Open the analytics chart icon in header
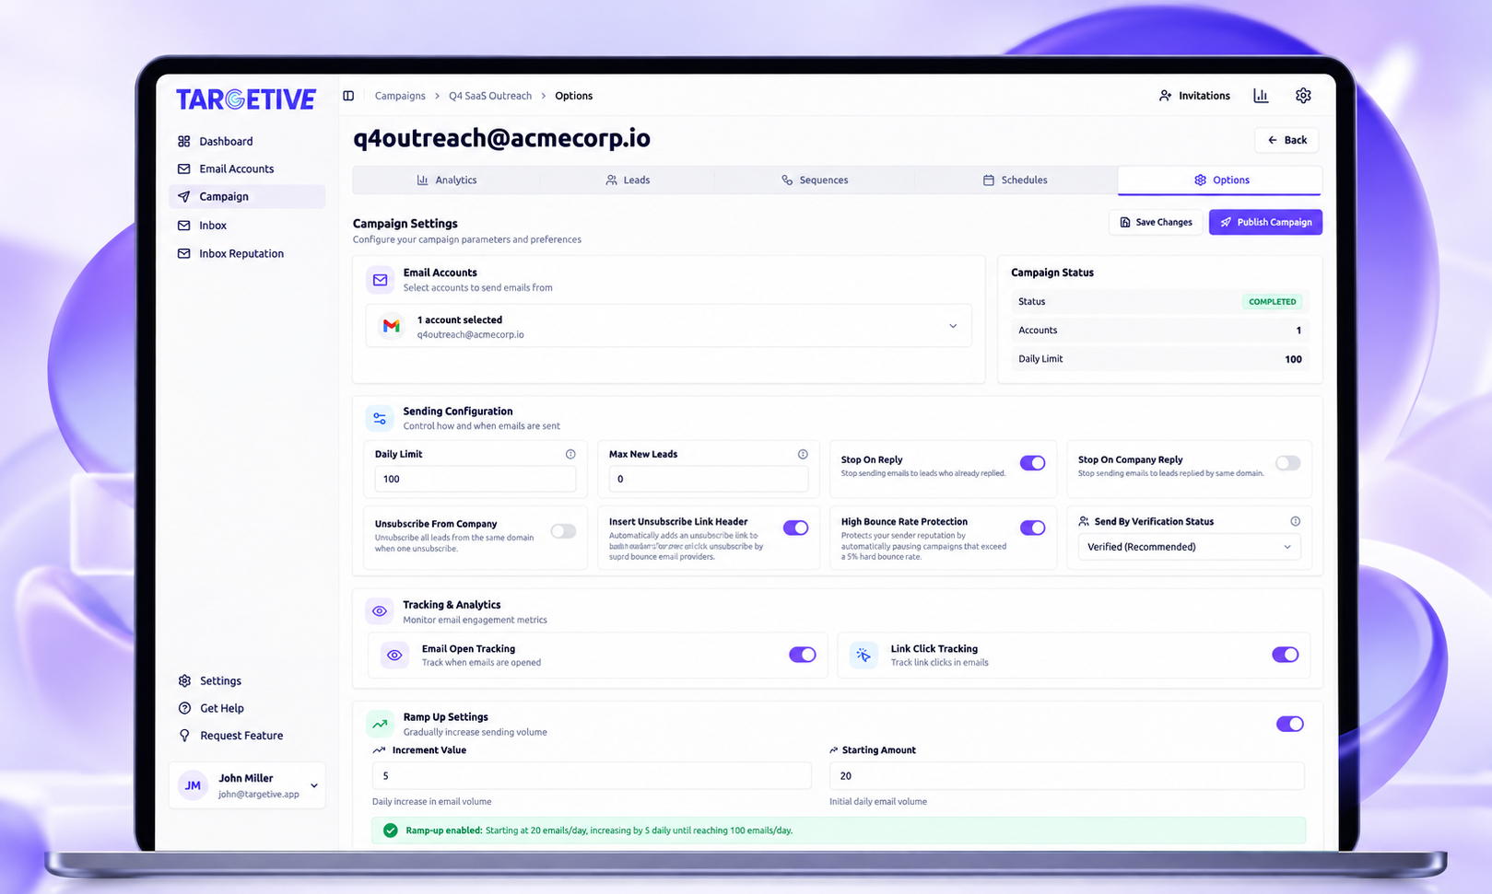The height and width of the screenshot is (894, 1492). pos(1261,96)
